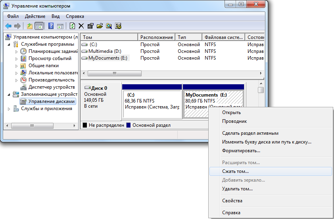Expand the Производительность node

point(16,80)
